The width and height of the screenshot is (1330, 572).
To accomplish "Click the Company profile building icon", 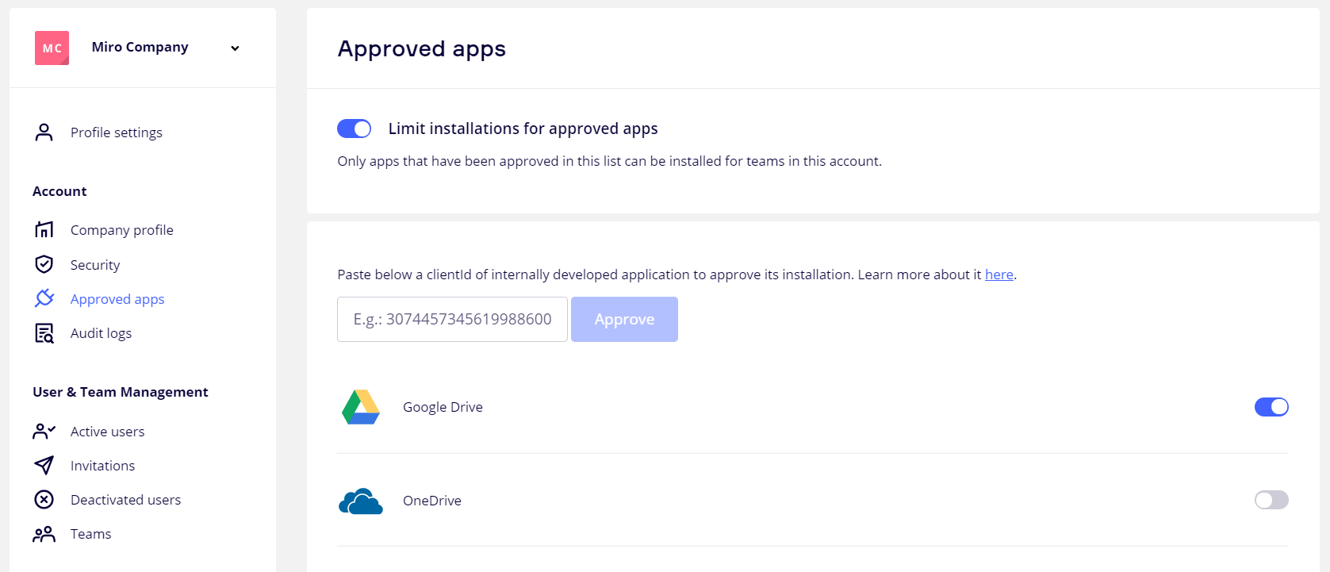I will 44,230.
